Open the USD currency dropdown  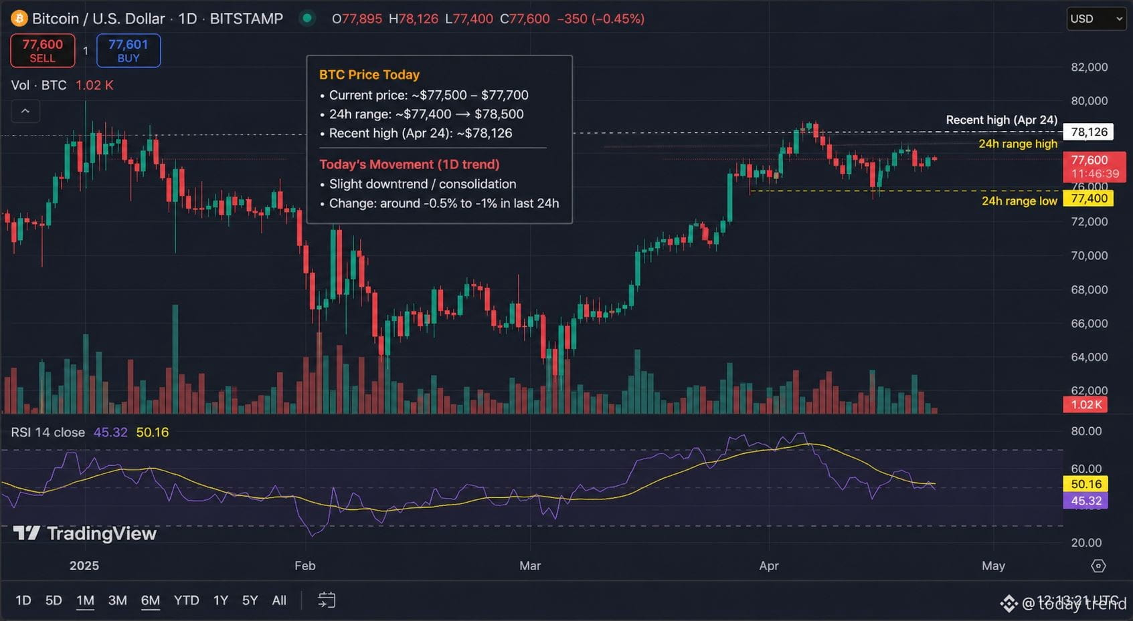pos(1096,19)
